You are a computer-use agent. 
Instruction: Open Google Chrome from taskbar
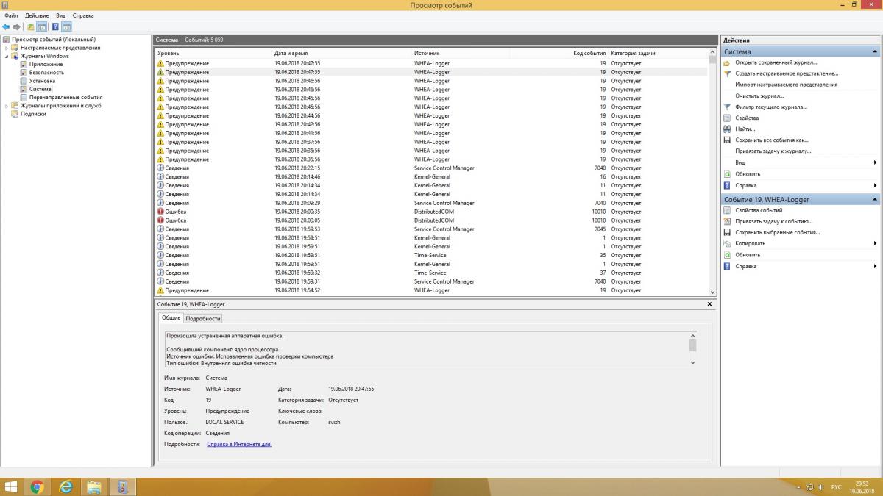(37, 486)
